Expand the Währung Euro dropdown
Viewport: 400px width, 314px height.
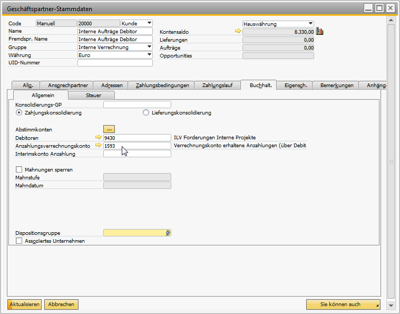149,55
